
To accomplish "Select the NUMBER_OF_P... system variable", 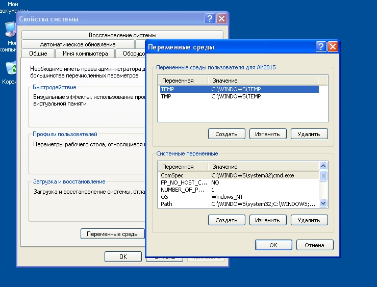I will pos(239,190).
